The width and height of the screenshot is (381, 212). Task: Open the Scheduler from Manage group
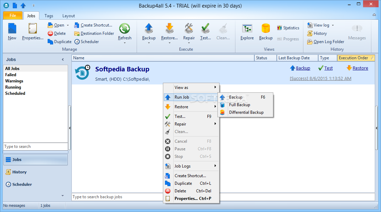point(87,42)
